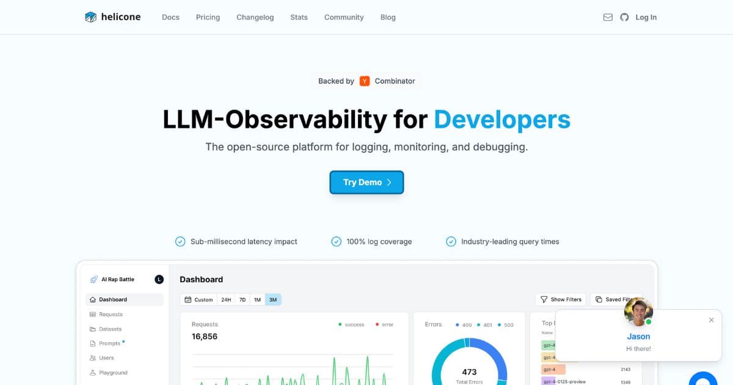733x385 pixels.
Task: Click the 400 errors legend dot
Action: tap(457, 324)
